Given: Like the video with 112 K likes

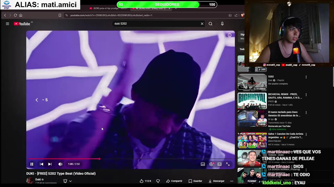Looking at the screenshot, I should [x=146, y=181].
